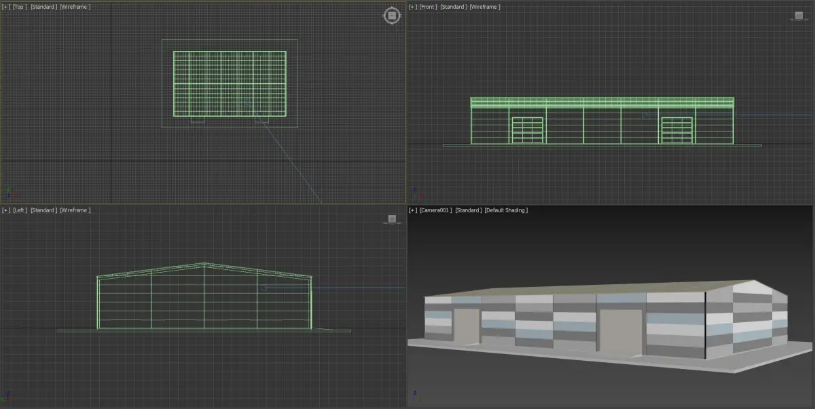Open the [+] general menu in Top viewport

click(6, 7)
